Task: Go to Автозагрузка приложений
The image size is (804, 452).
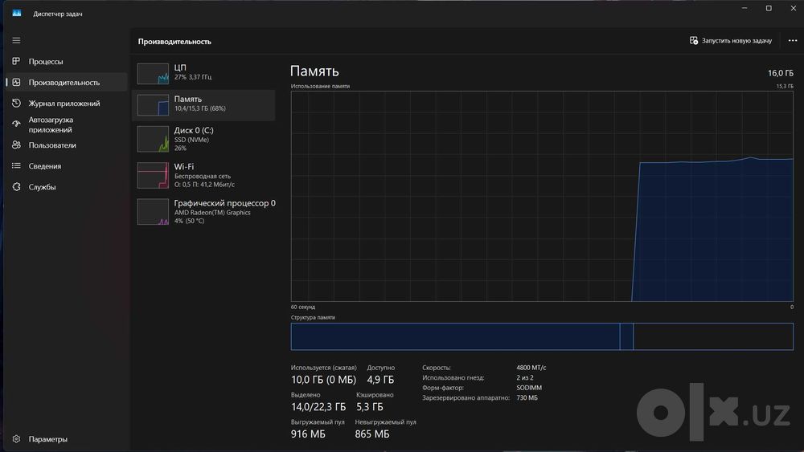Action: coord(51,124)
